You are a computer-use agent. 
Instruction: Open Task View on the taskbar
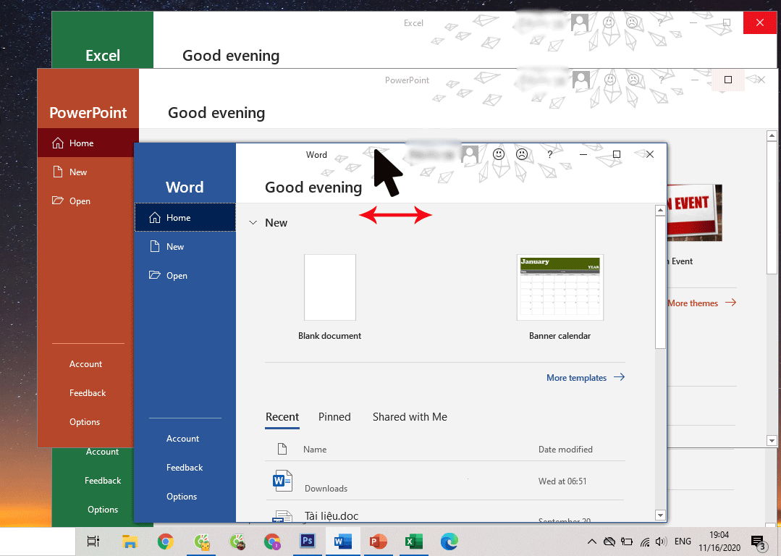tap(93, 542)
